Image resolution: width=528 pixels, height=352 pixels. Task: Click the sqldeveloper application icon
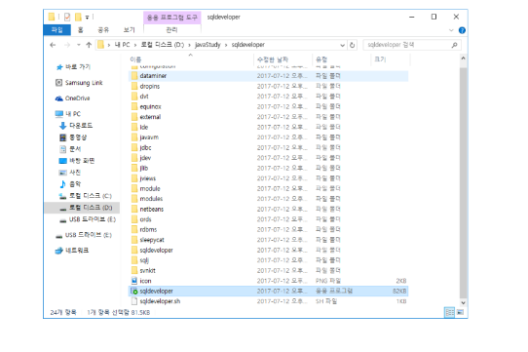click(134, 291)
